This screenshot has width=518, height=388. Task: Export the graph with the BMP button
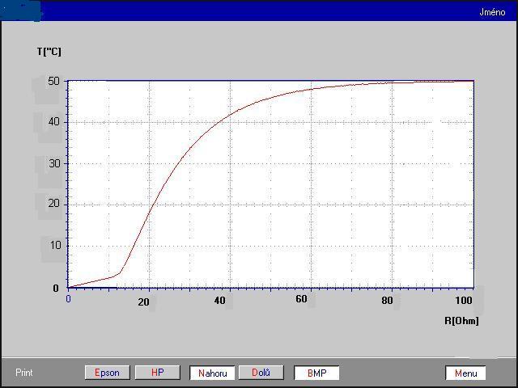pos(316,373)
